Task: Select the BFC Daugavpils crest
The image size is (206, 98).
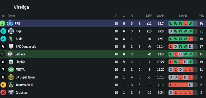Action: (11, 47)
